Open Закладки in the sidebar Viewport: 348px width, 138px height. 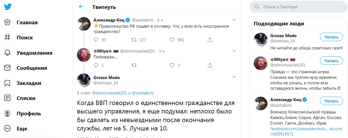click(29, 83)
